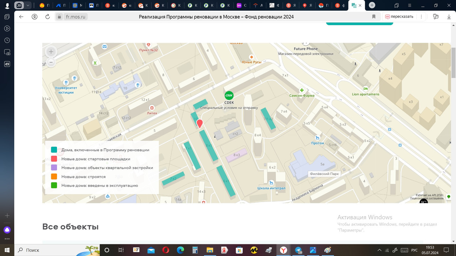Viewport: 456px width, 256px height.
Task: Click the Университет юстиции label
Action: [66, 90]
